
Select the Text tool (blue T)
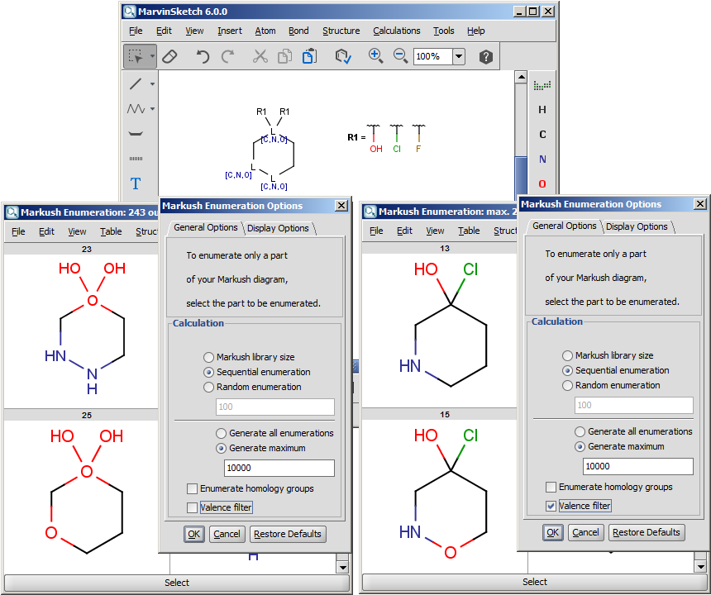click(x=136, y=183)
